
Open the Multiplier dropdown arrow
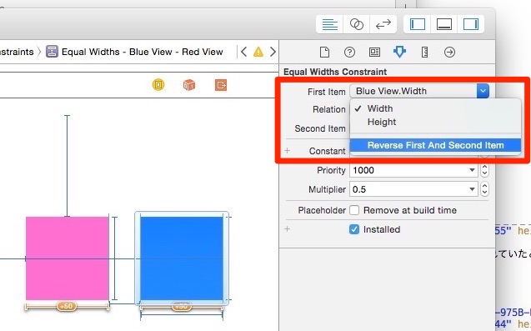472,189
